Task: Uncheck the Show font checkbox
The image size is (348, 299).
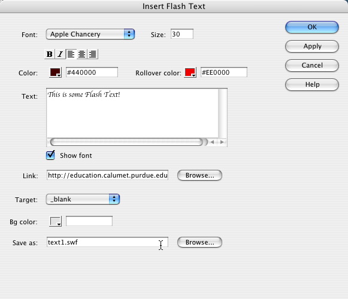Action: 50,155
